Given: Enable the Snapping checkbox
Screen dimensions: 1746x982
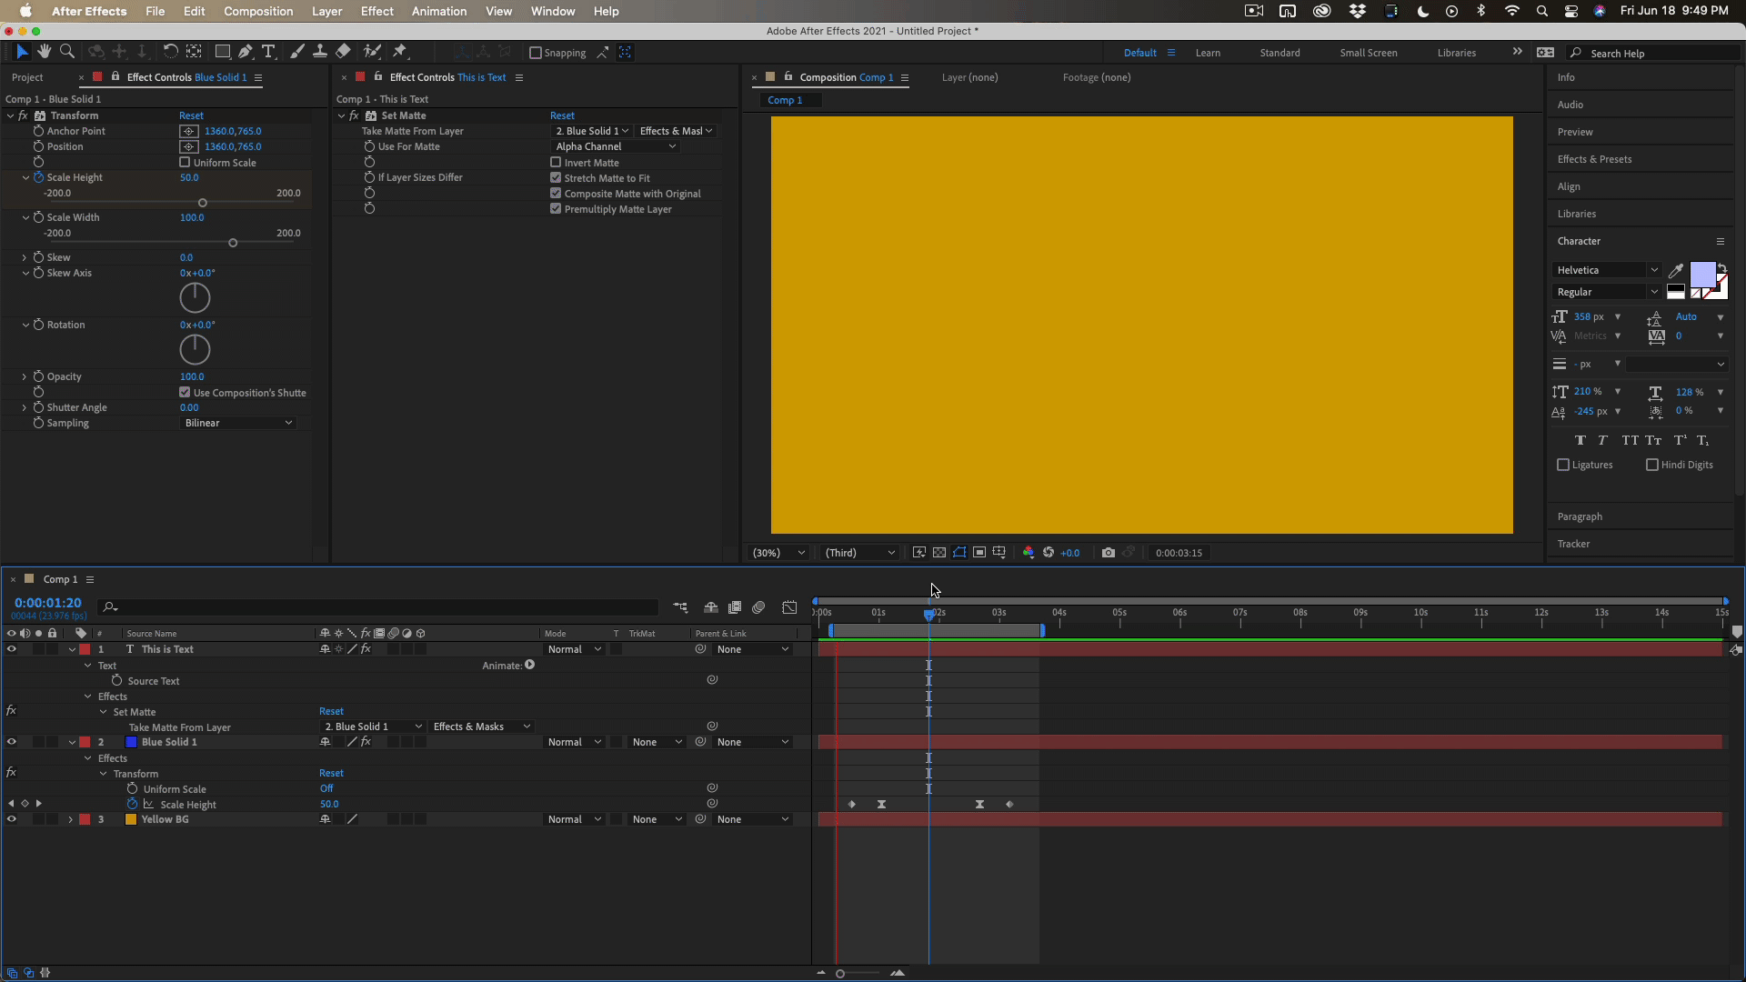Looking at the screenshot, I should point(536,53).
